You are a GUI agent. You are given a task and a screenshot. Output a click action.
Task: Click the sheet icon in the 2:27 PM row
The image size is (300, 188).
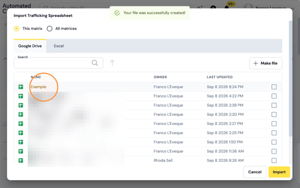pos(21,124)
